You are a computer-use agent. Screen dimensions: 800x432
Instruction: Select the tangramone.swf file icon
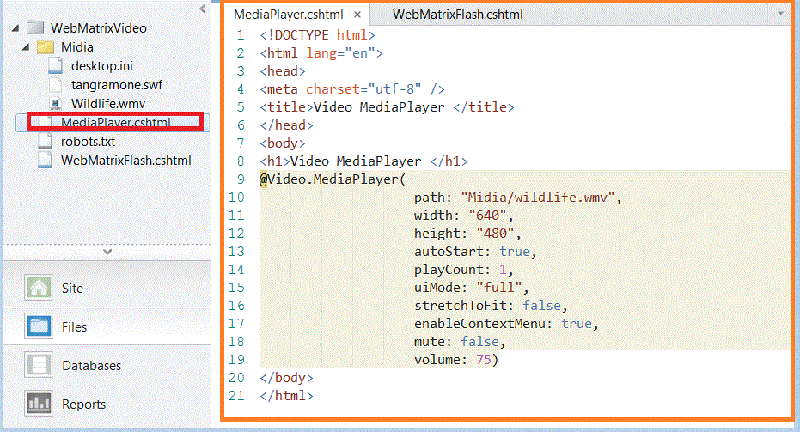[x=55, y=85]
